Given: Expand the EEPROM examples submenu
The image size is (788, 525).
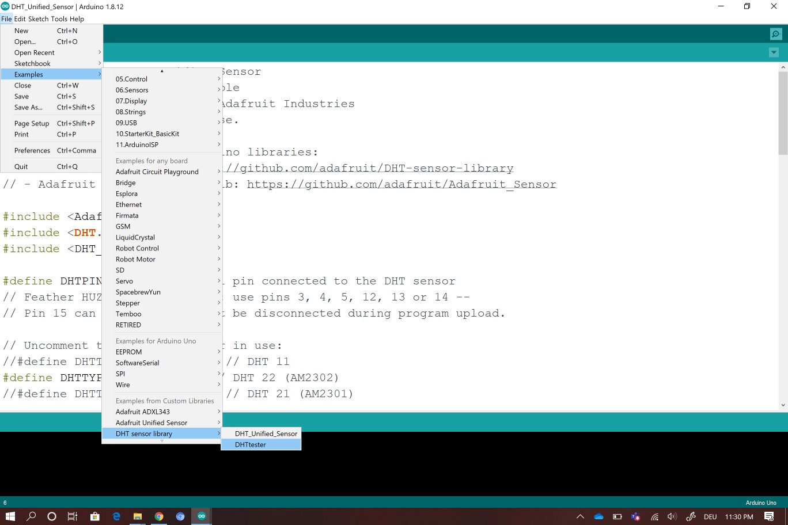Looking at the screenshot, I should point(162,352).
